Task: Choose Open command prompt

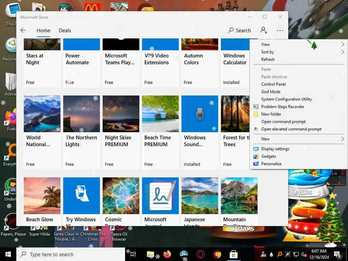Action: (299, 122)
